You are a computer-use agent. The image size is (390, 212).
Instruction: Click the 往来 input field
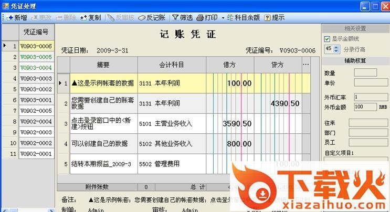[368, 123]
